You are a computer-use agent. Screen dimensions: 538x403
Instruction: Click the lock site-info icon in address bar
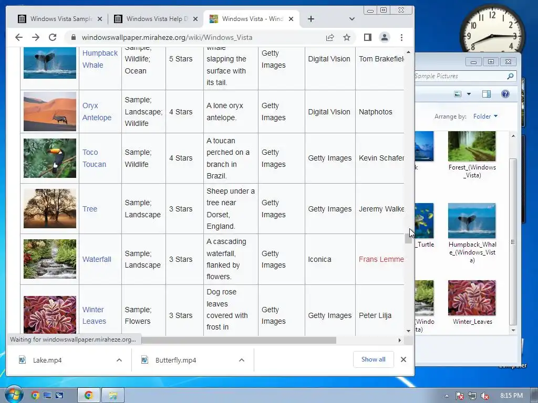[x=73, y=37]
